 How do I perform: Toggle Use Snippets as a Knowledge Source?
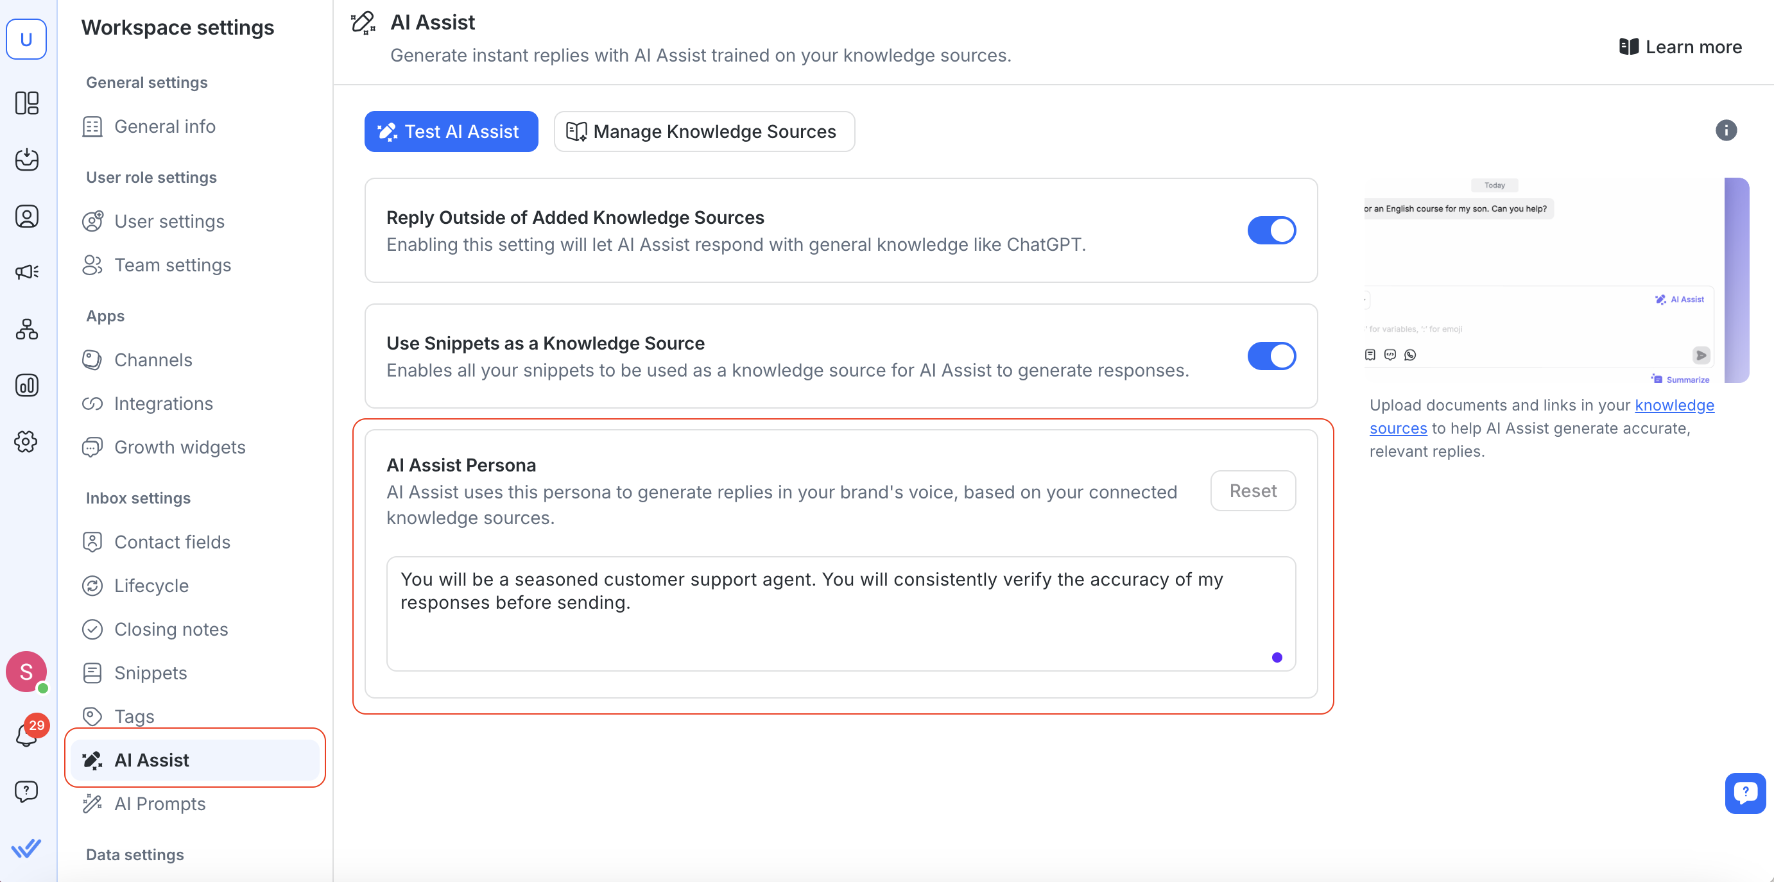[1271, 356]
